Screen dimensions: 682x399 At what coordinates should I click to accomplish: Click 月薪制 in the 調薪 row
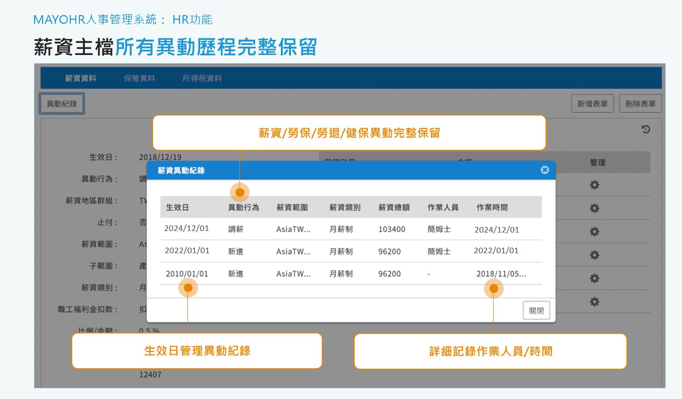click(x=341, y=229)
